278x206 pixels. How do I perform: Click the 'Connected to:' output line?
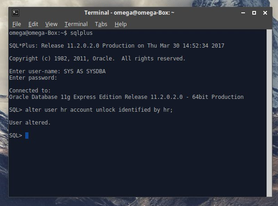pos(30,91)
